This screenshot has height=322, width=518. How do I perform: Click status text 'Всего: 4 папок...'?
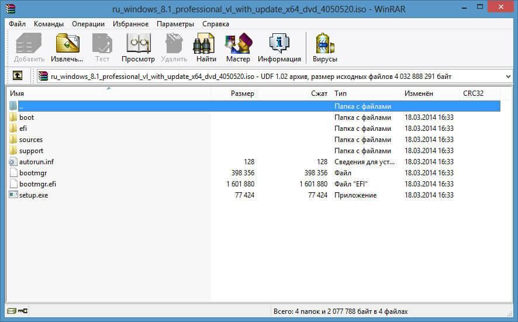[341, 311]
